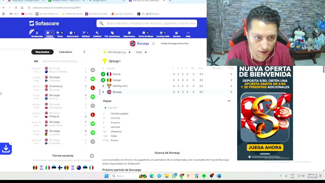Toggle the Noruega favorite star

[x=153, y=43]
